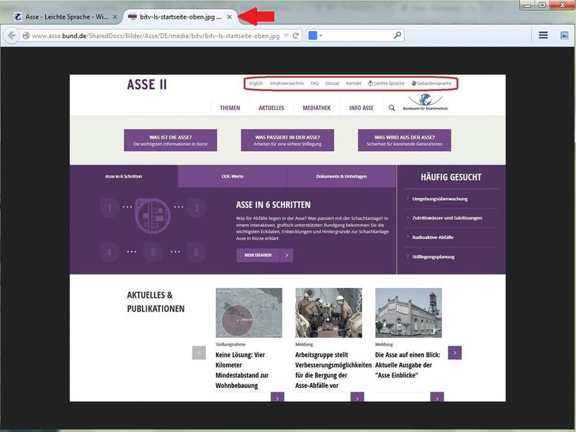
Task: Select the Asse in 6 Schritten tab
Action: tap(123, 176)
